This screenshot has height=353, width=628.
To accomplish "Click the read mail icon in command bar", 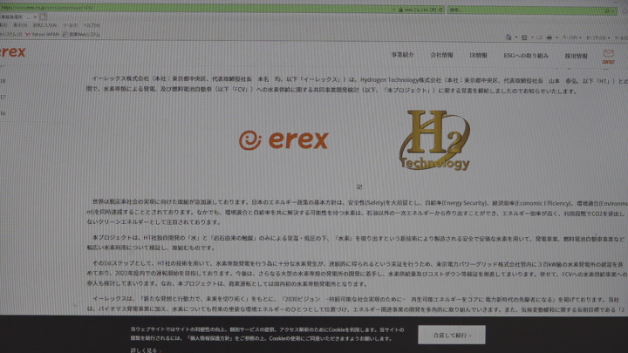I will point(540,37).
